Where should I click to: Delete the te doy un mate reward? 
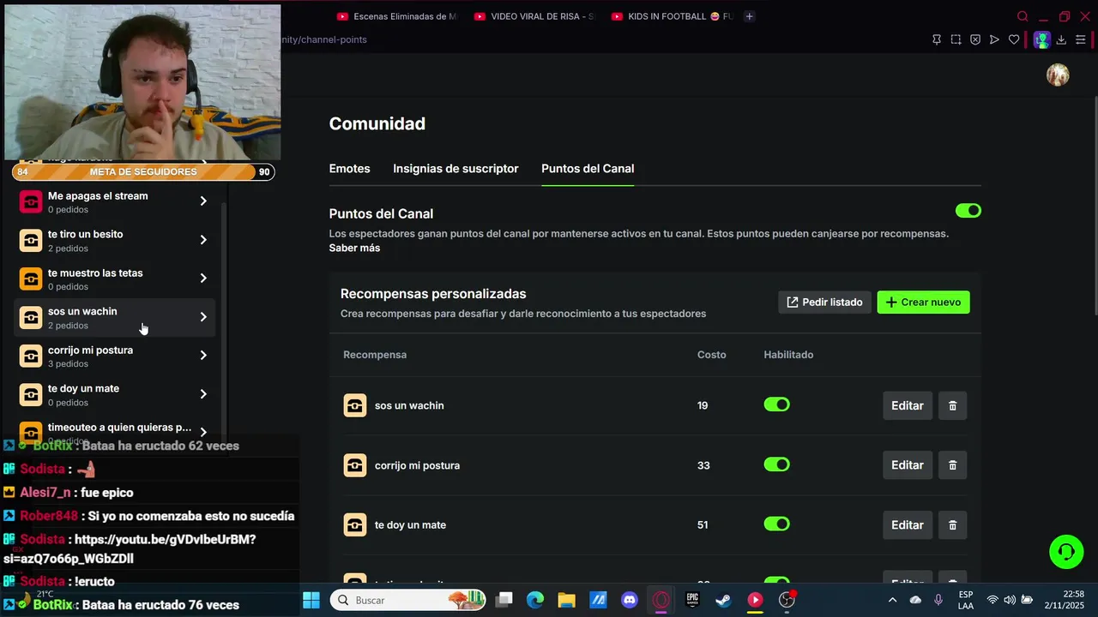coord(952,524)
